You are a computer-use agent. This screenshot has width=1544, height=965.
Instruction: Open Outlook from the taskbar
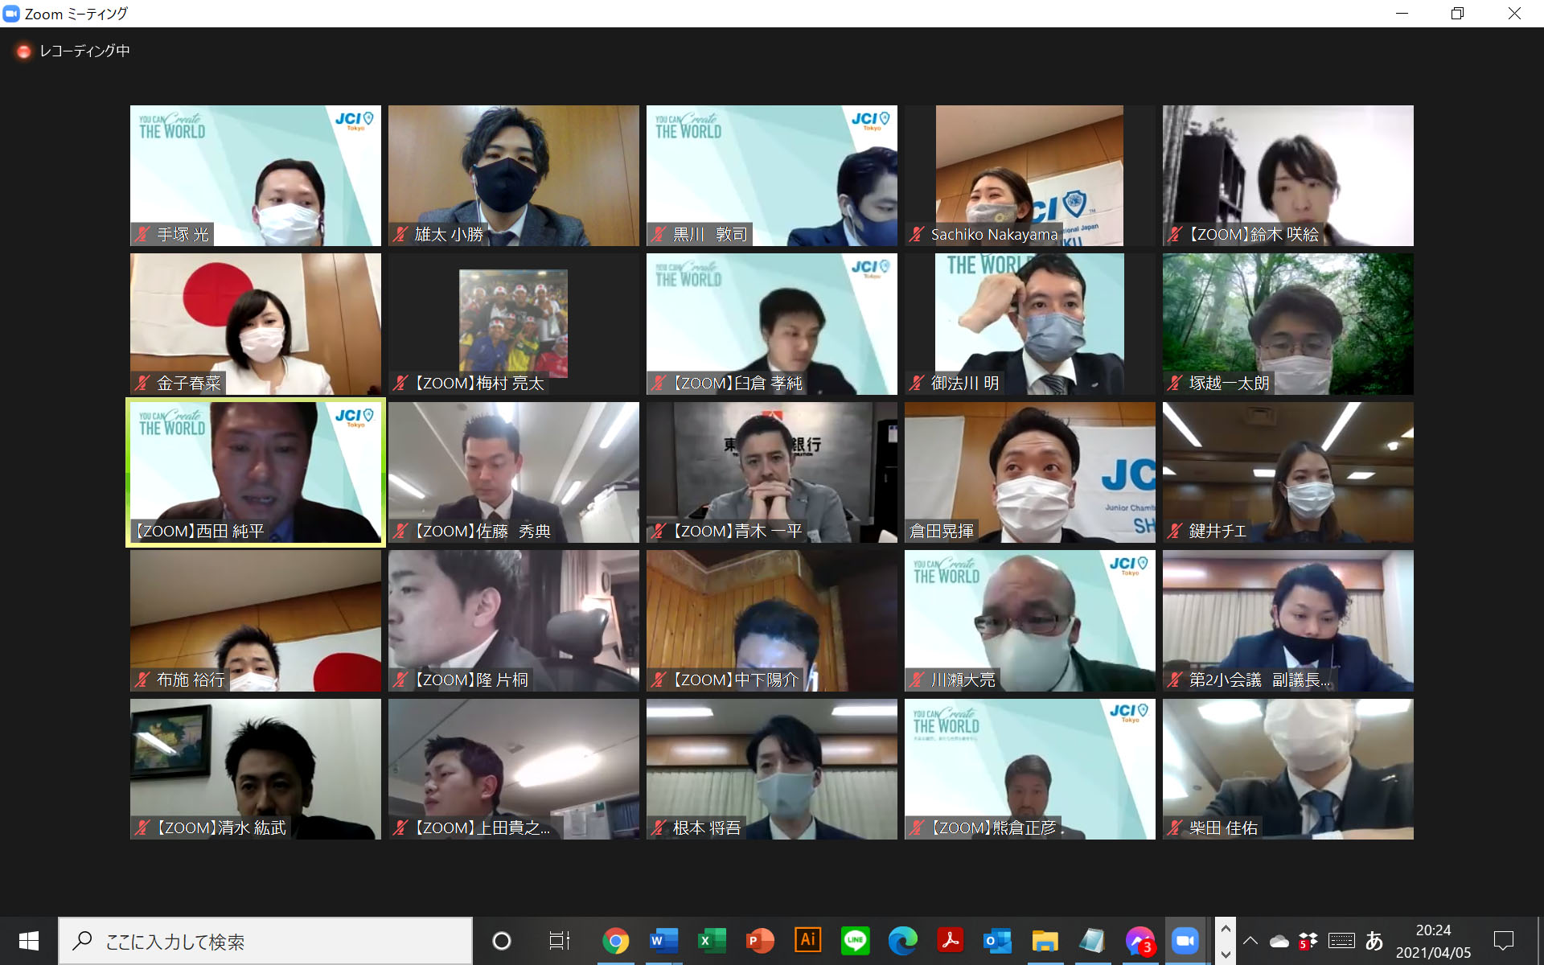pyautogui.click(x=997, y=940)
